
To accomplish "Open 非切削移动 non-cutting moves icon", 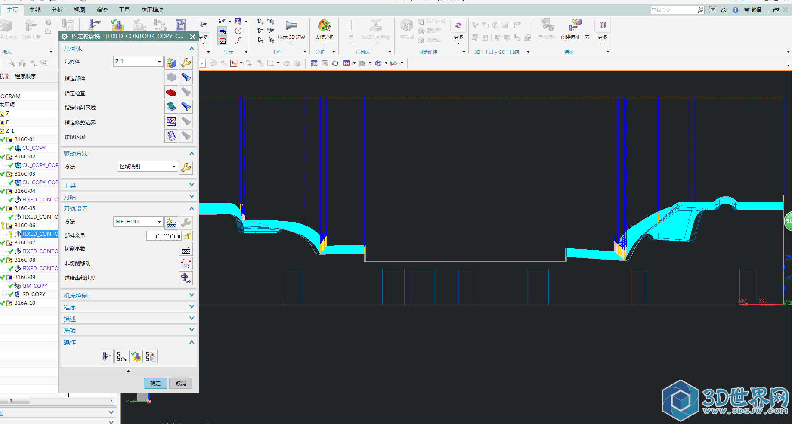I will coord(186,264).
